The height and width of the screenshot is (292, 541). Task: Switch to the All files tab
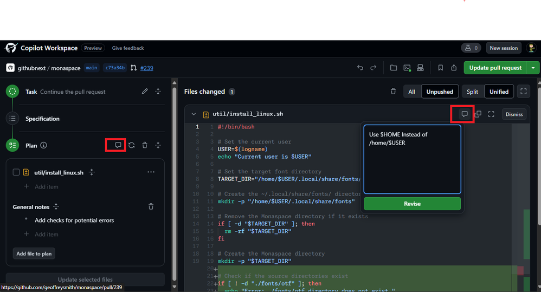(411, 92)
